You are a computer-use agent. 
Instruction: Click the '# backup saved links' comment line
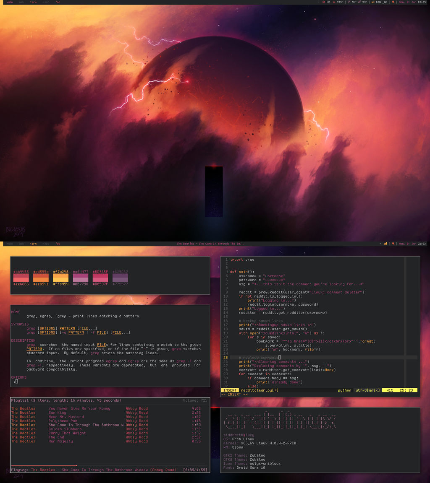(261, 321)
